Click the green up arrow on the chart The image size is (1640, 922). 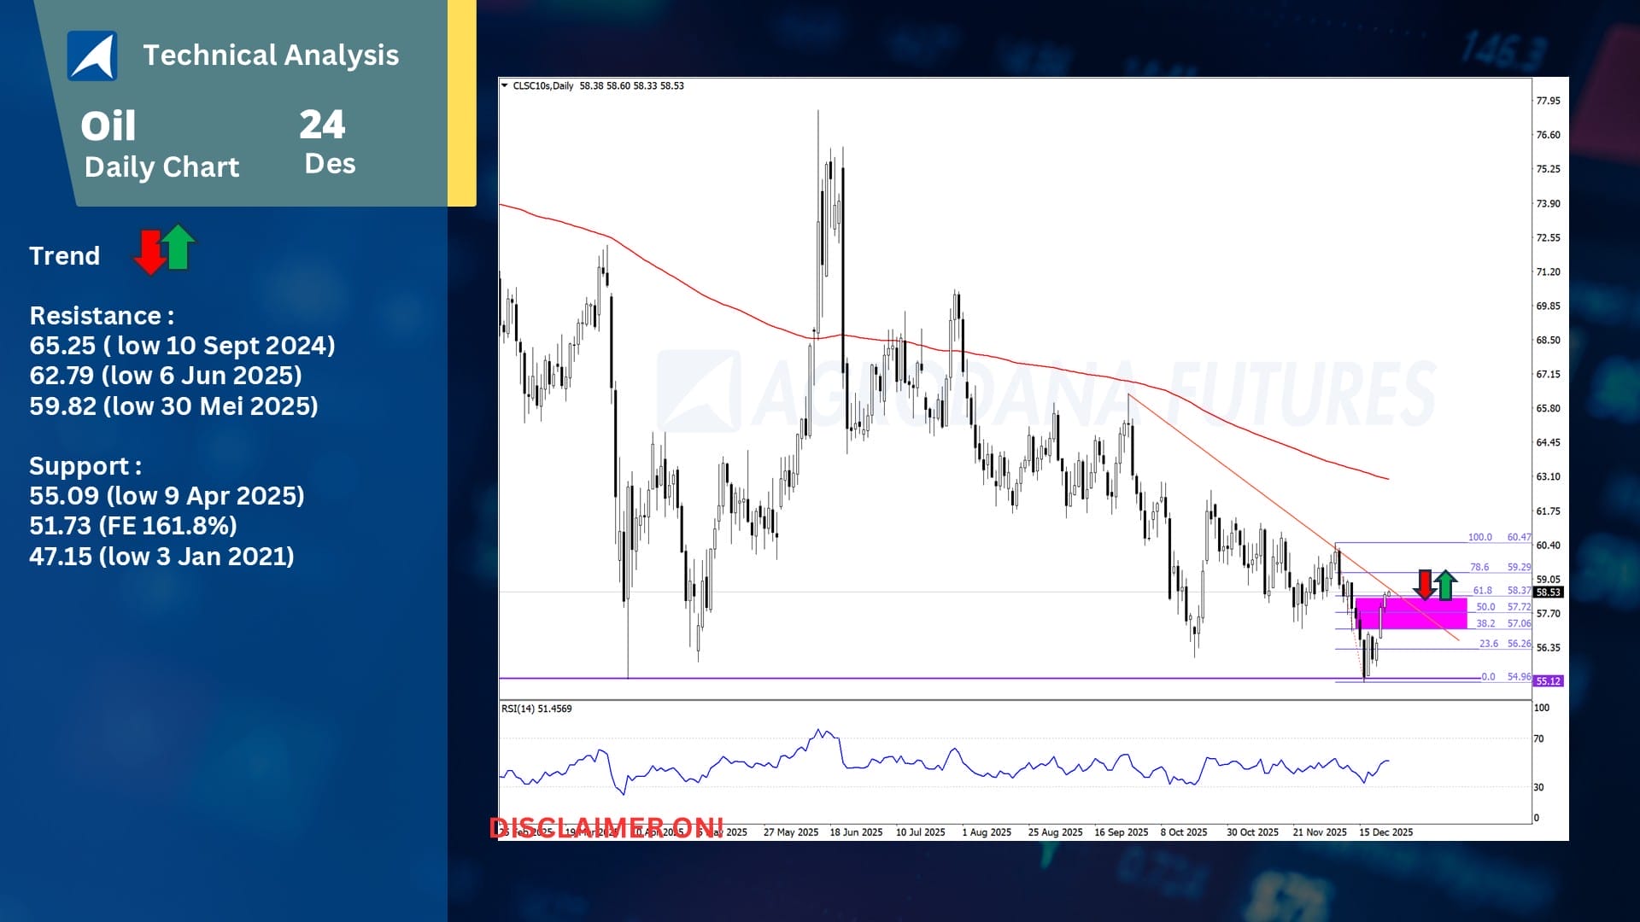pos(1445,585)
